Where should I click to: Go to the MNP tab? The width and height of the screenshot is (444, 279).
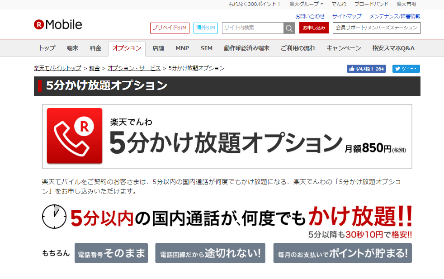[x=182, y=48]
